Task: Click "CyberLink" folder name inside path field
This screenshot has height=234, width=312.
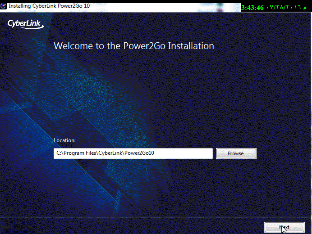Action: [x=111, y=153]
